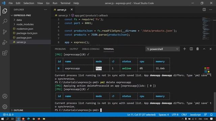The image size is (216, 121).
Task: Close the terminal panel
Action: click(x=211, y=49)
